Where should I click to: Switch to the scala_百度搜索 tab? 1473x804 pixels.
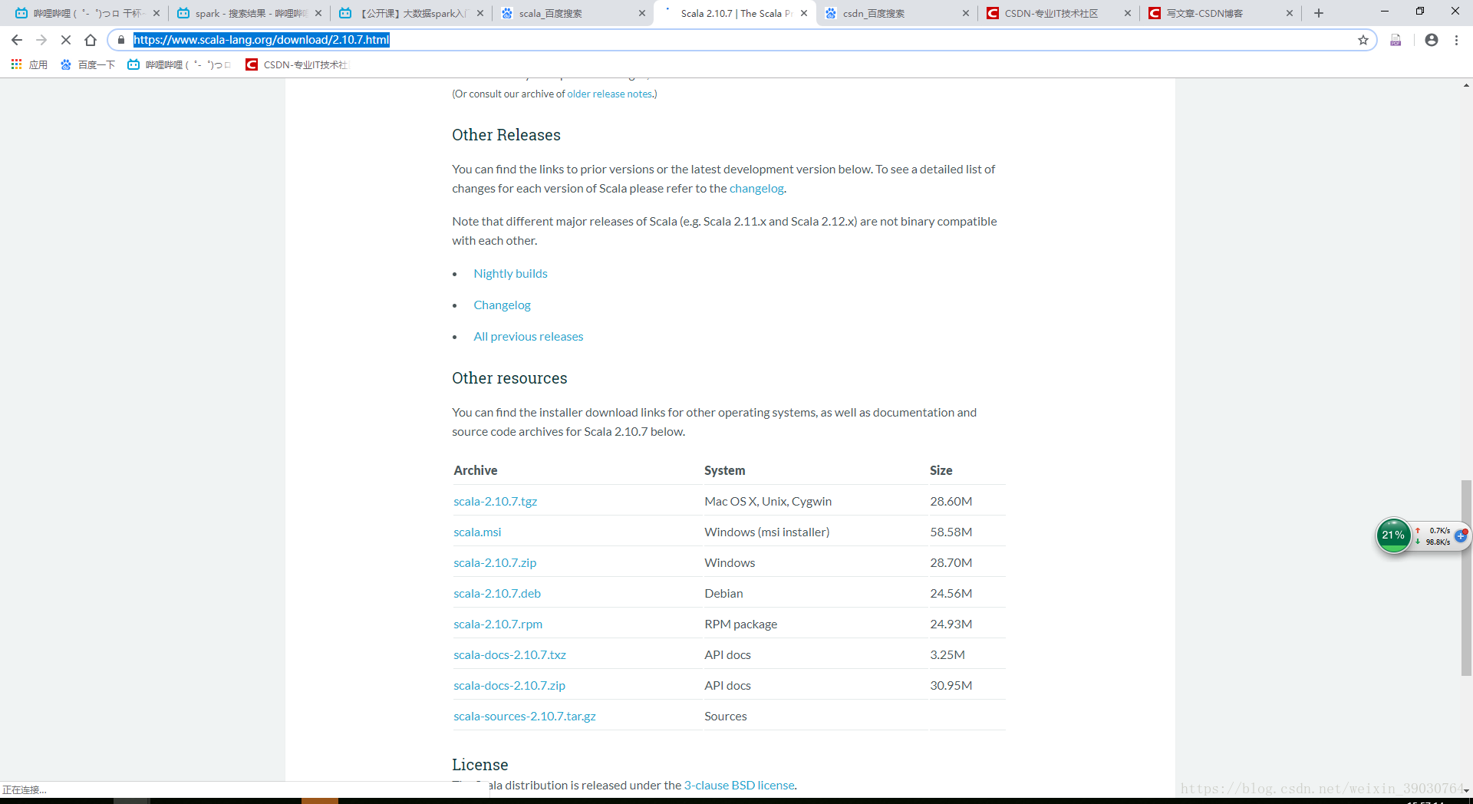[x=549, y=13]
